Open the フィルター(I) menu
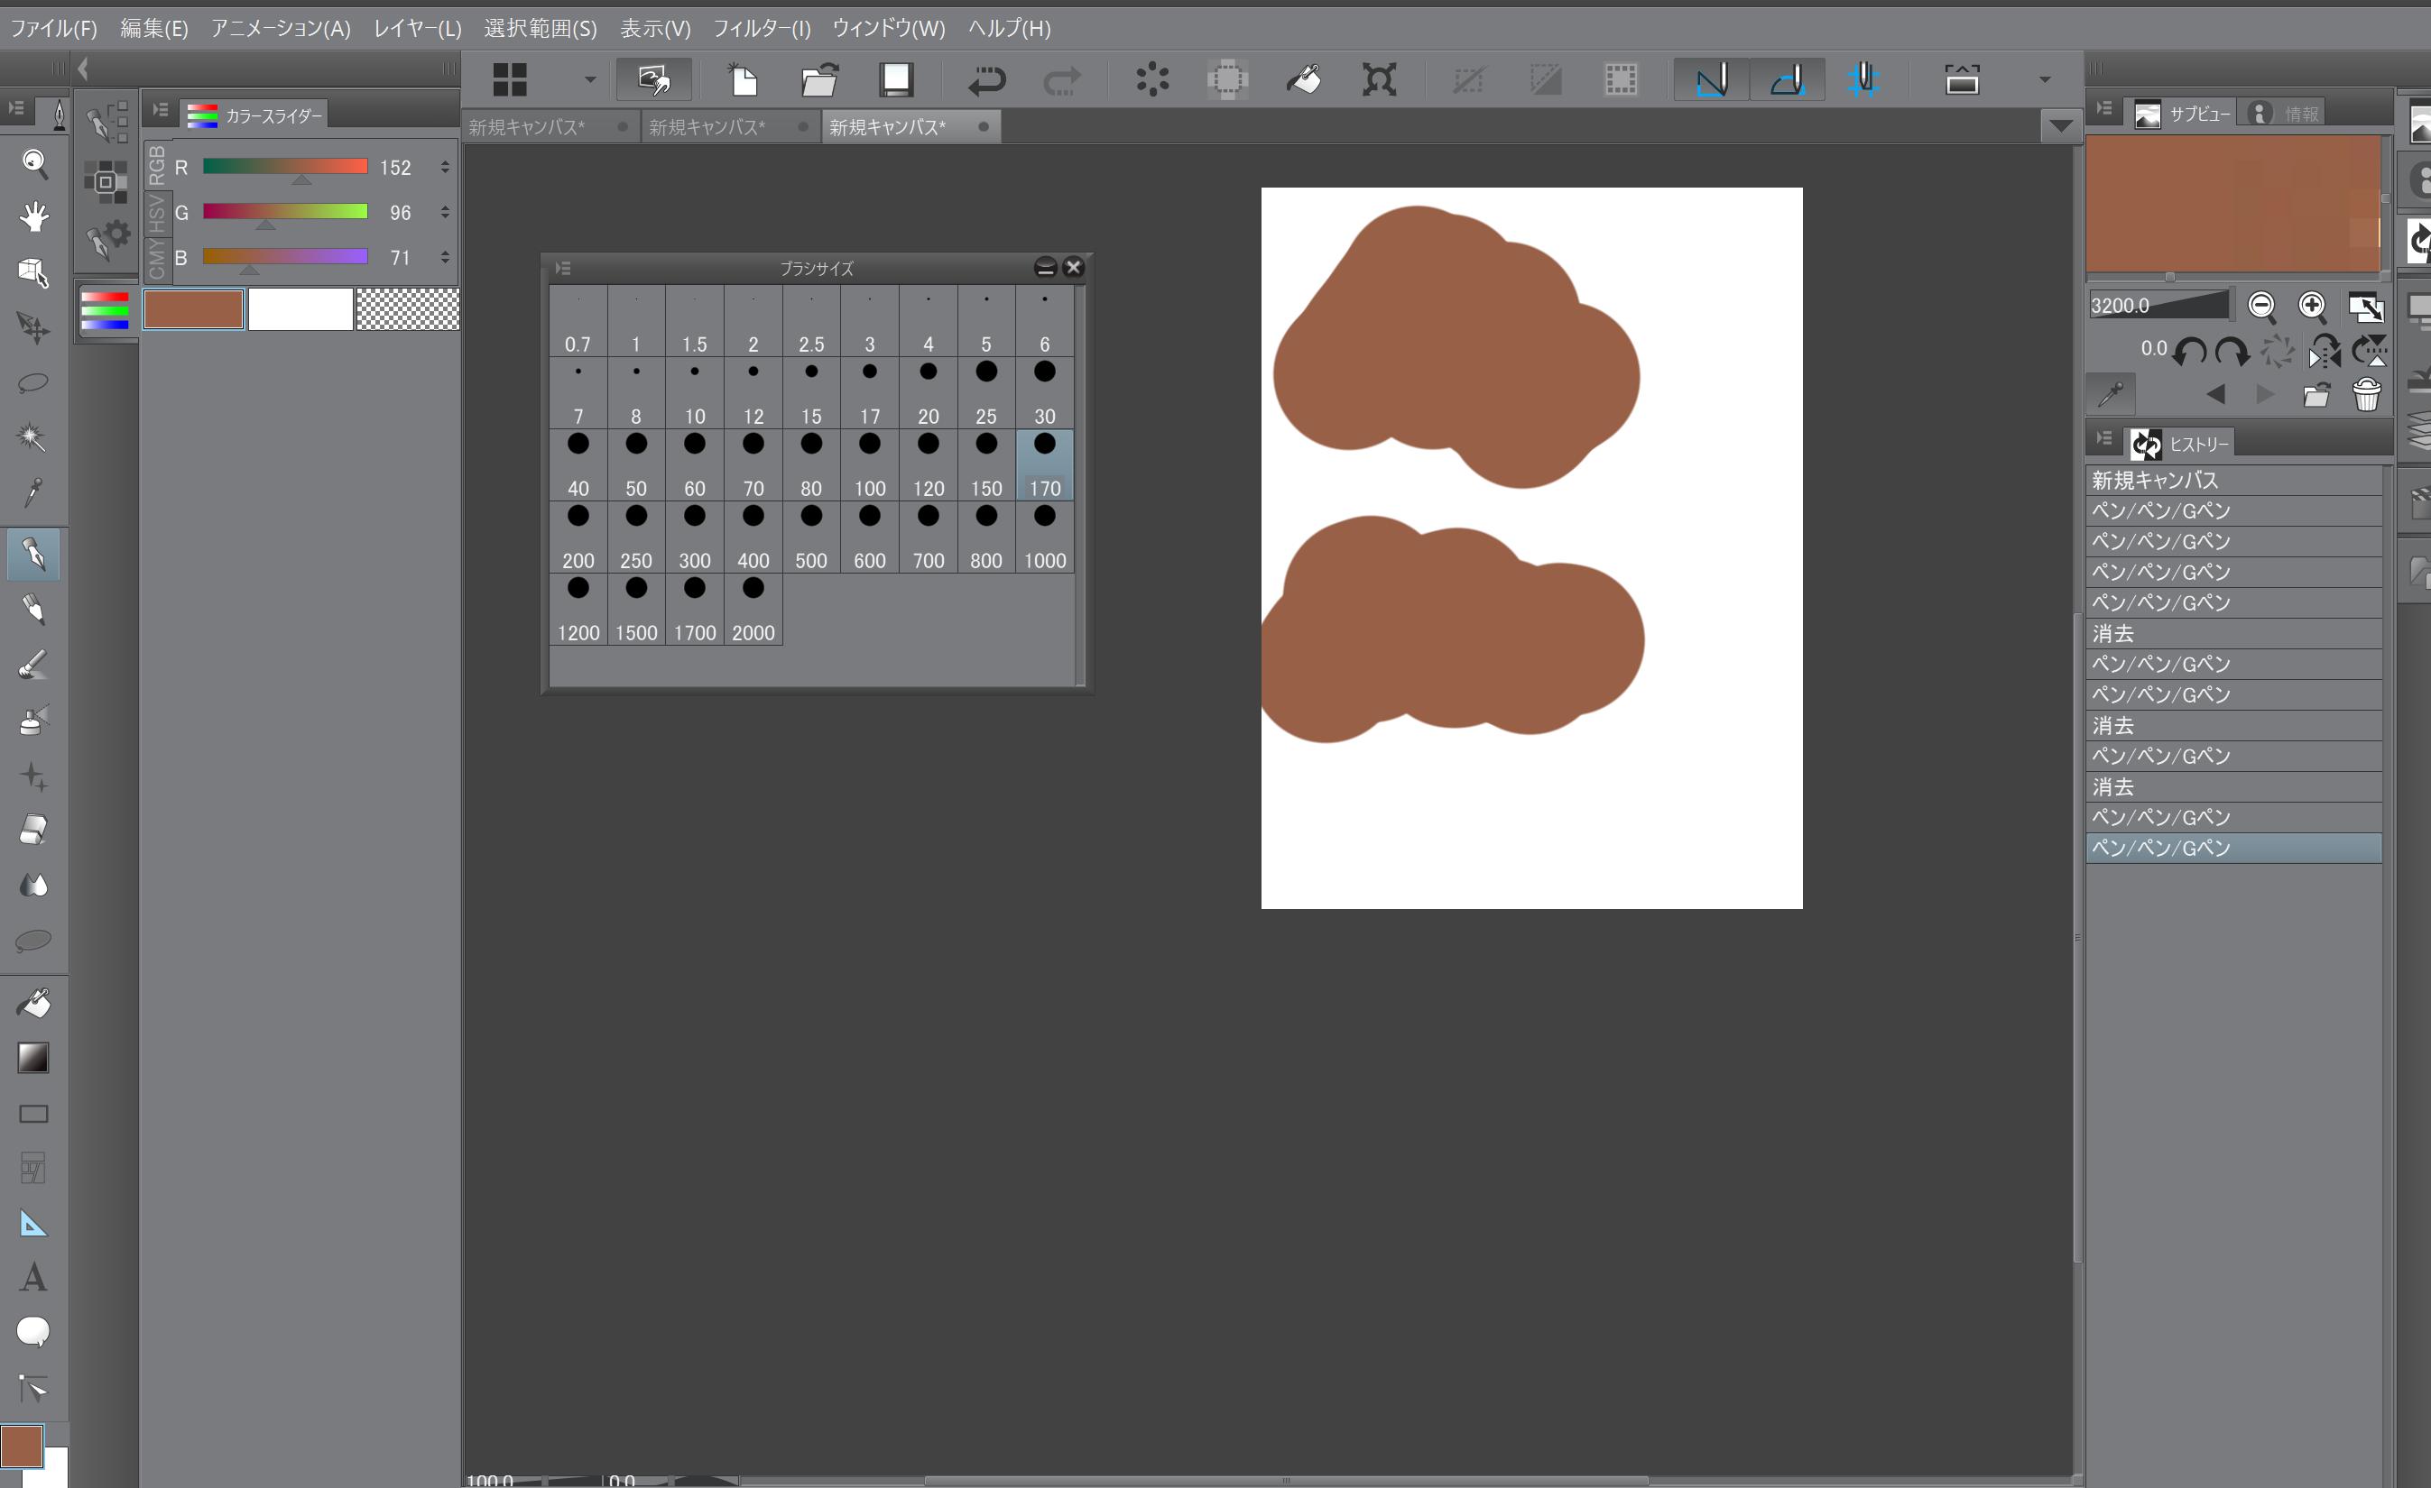Image resolution: width=2431 pixels, height=1488 pixels. pos(761,29)
